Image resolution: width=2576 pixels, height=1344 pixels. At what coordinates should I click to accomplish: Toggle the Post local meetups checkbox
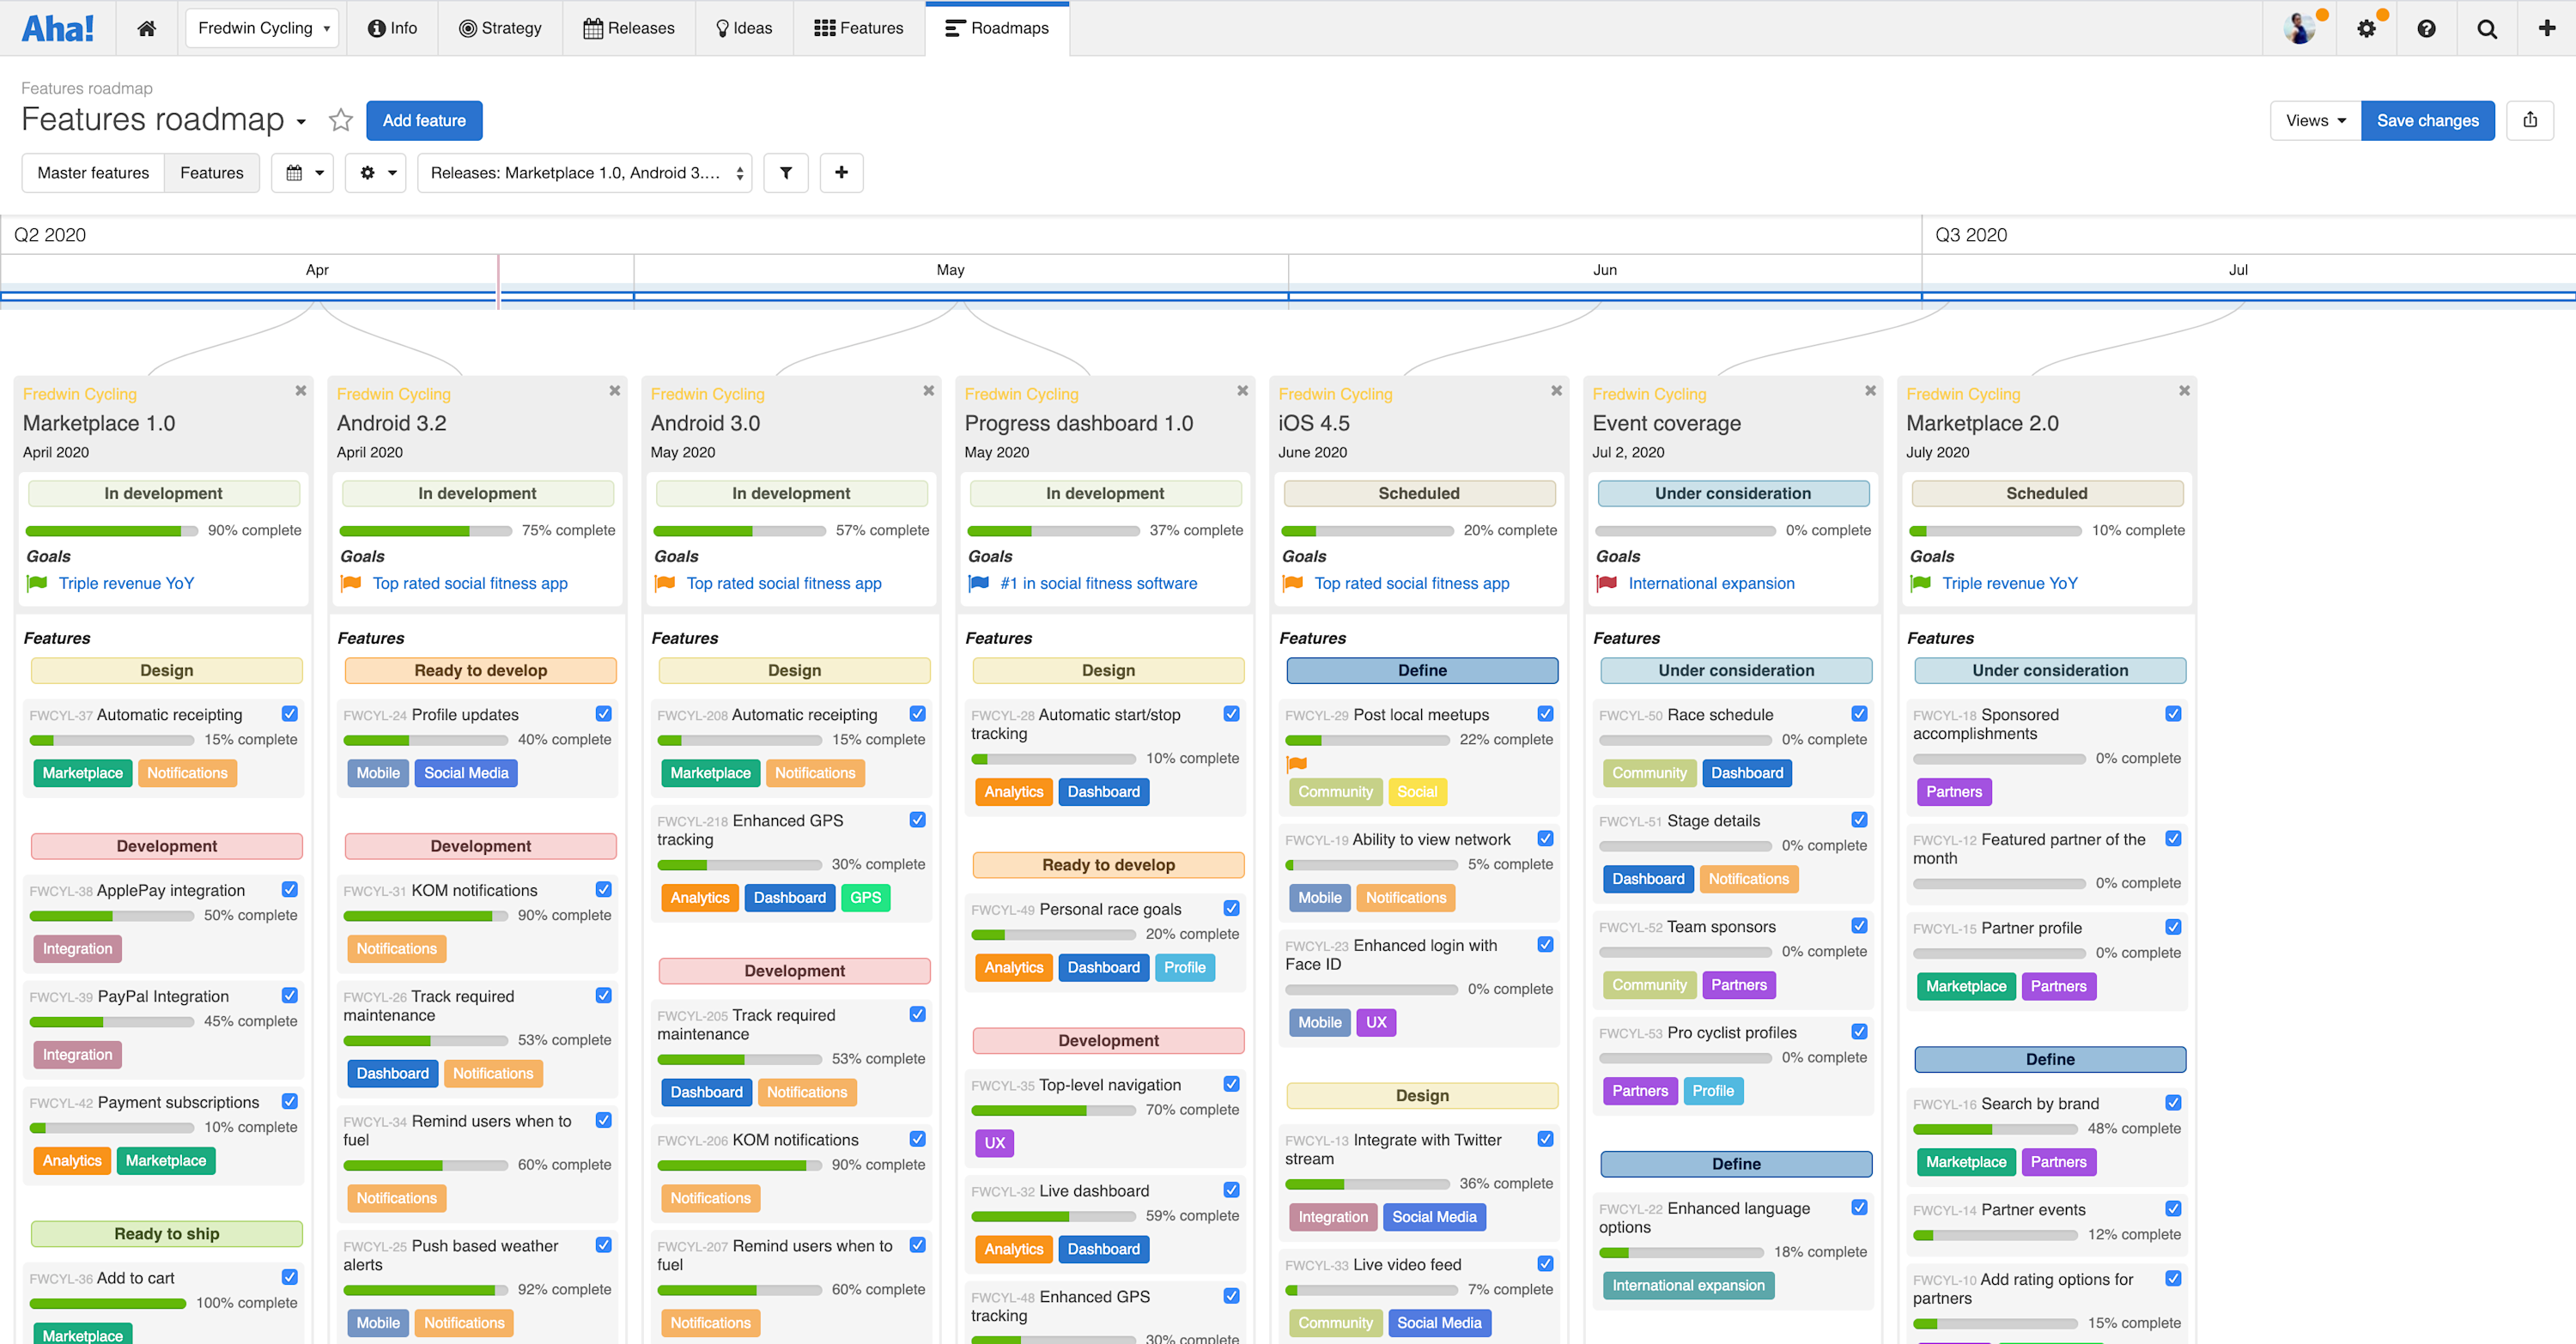click(x=1545, y=713)
